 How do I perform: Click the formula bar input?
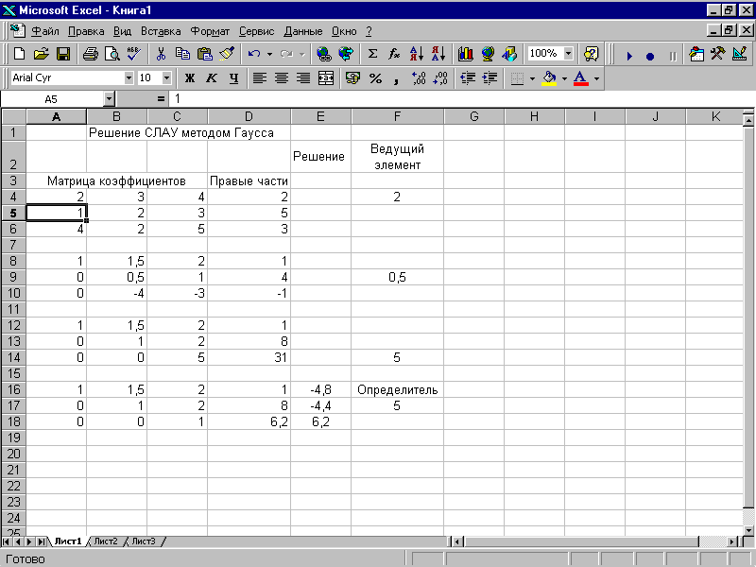click(x=462, y=99)
